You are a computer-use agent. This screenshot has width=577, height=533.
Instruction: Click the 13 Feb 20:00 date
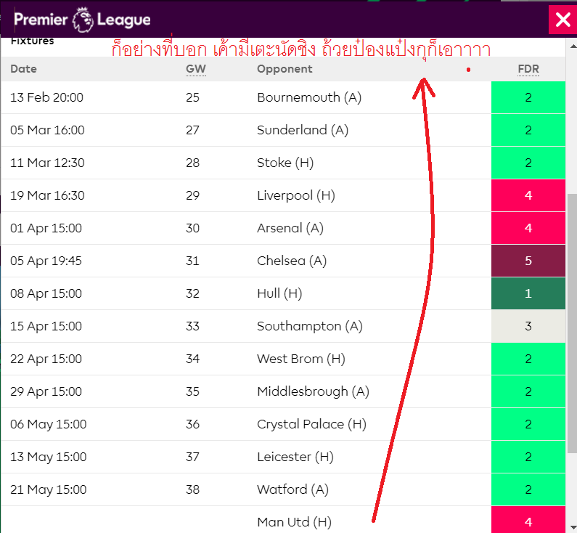[x=47, y=97]
